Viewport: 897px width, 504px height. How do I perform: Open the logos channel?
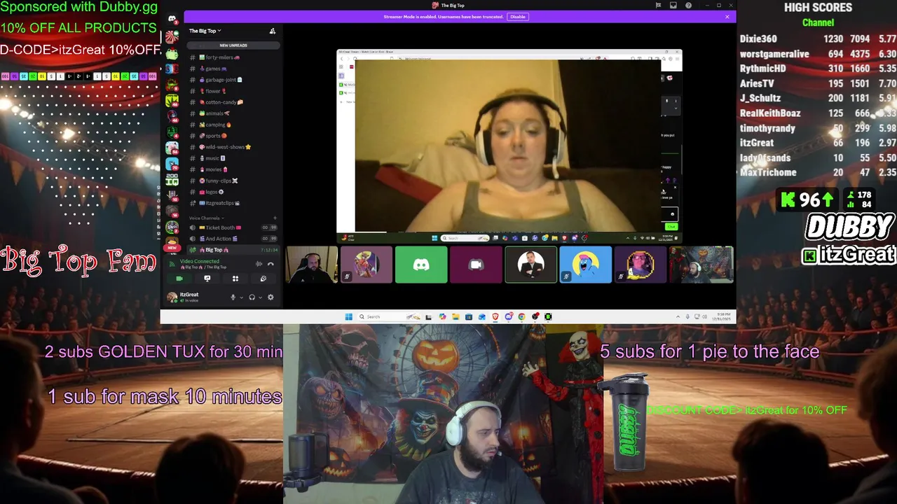(x=233, y=192)
